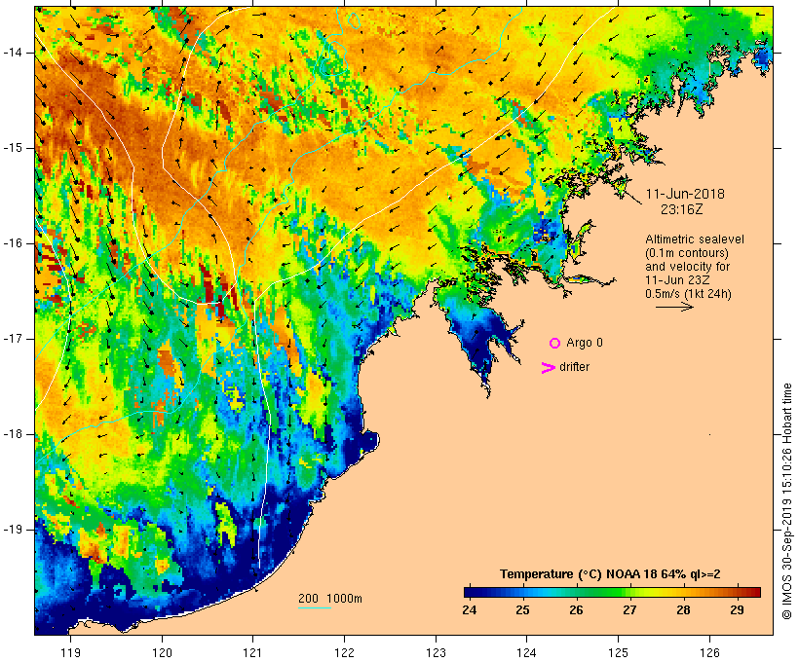Click the magenta Argo circle legend marker
The image size is (799, 662).
[555, 344]
